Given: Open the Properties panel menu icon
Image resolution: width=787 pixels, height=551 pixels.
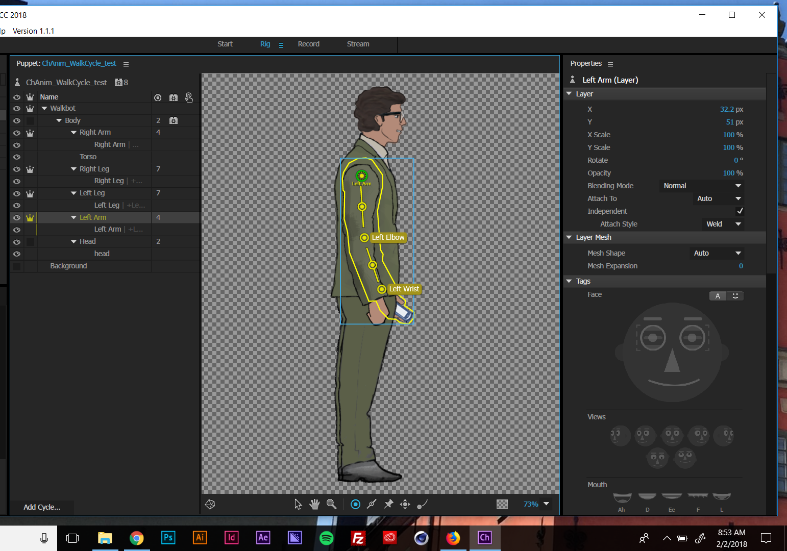Looking at the screenshot, I should pyautogui.click(x=610, y=64).
